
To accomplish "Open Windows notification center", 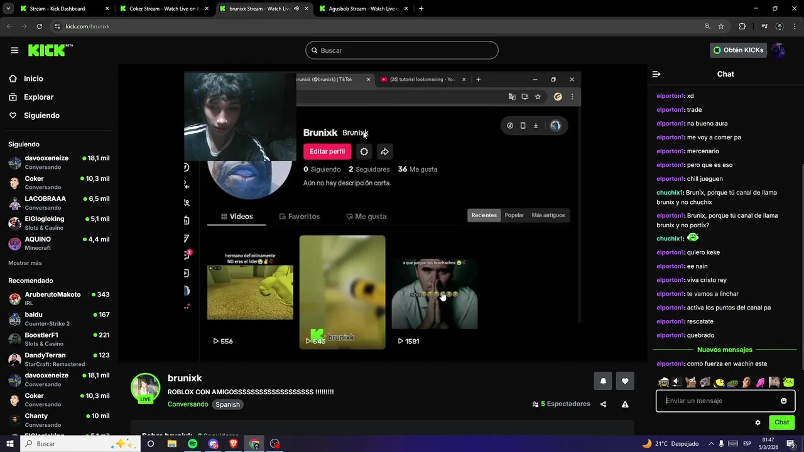I will tap(791, 444).
